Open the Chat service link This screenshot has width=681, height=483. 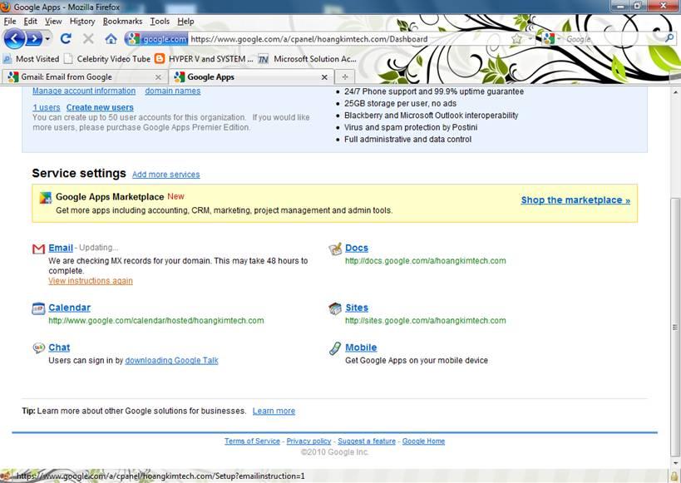pyautogui.click(x=59, y=347)
